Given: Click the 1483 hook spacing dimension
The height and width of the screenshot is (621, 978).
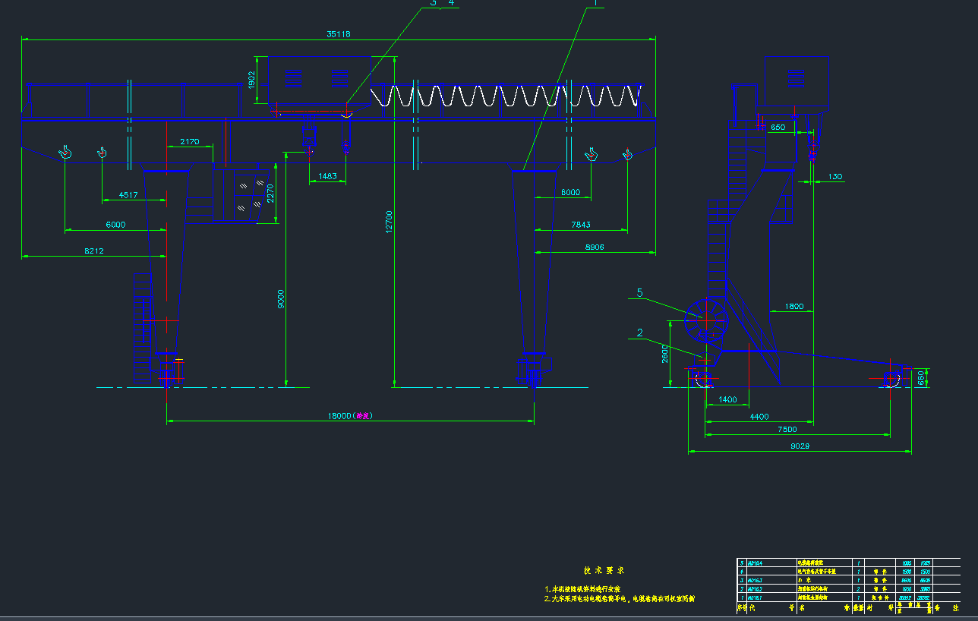Looking at the screenshot, I should pyautogui.click(x=327, y=176).
